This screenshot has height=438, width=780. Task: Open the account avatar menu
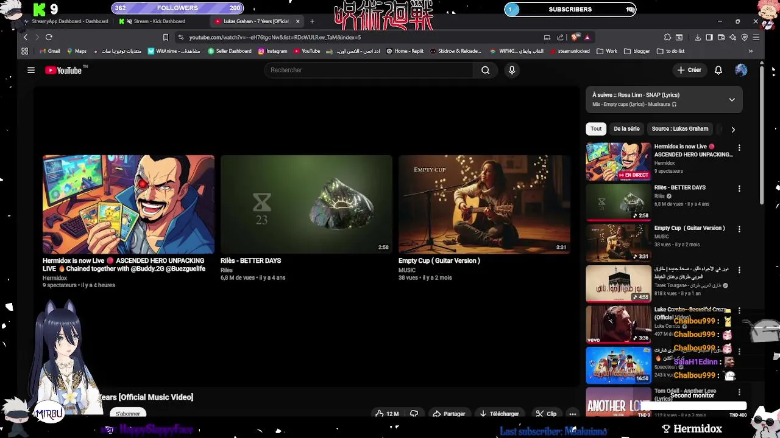(741, 70)
